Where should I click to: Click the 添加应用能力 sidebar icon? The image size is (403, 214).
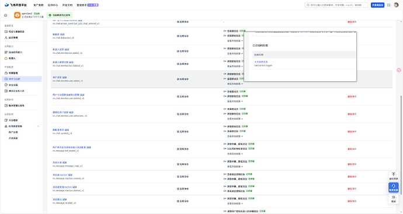[6, 52]
